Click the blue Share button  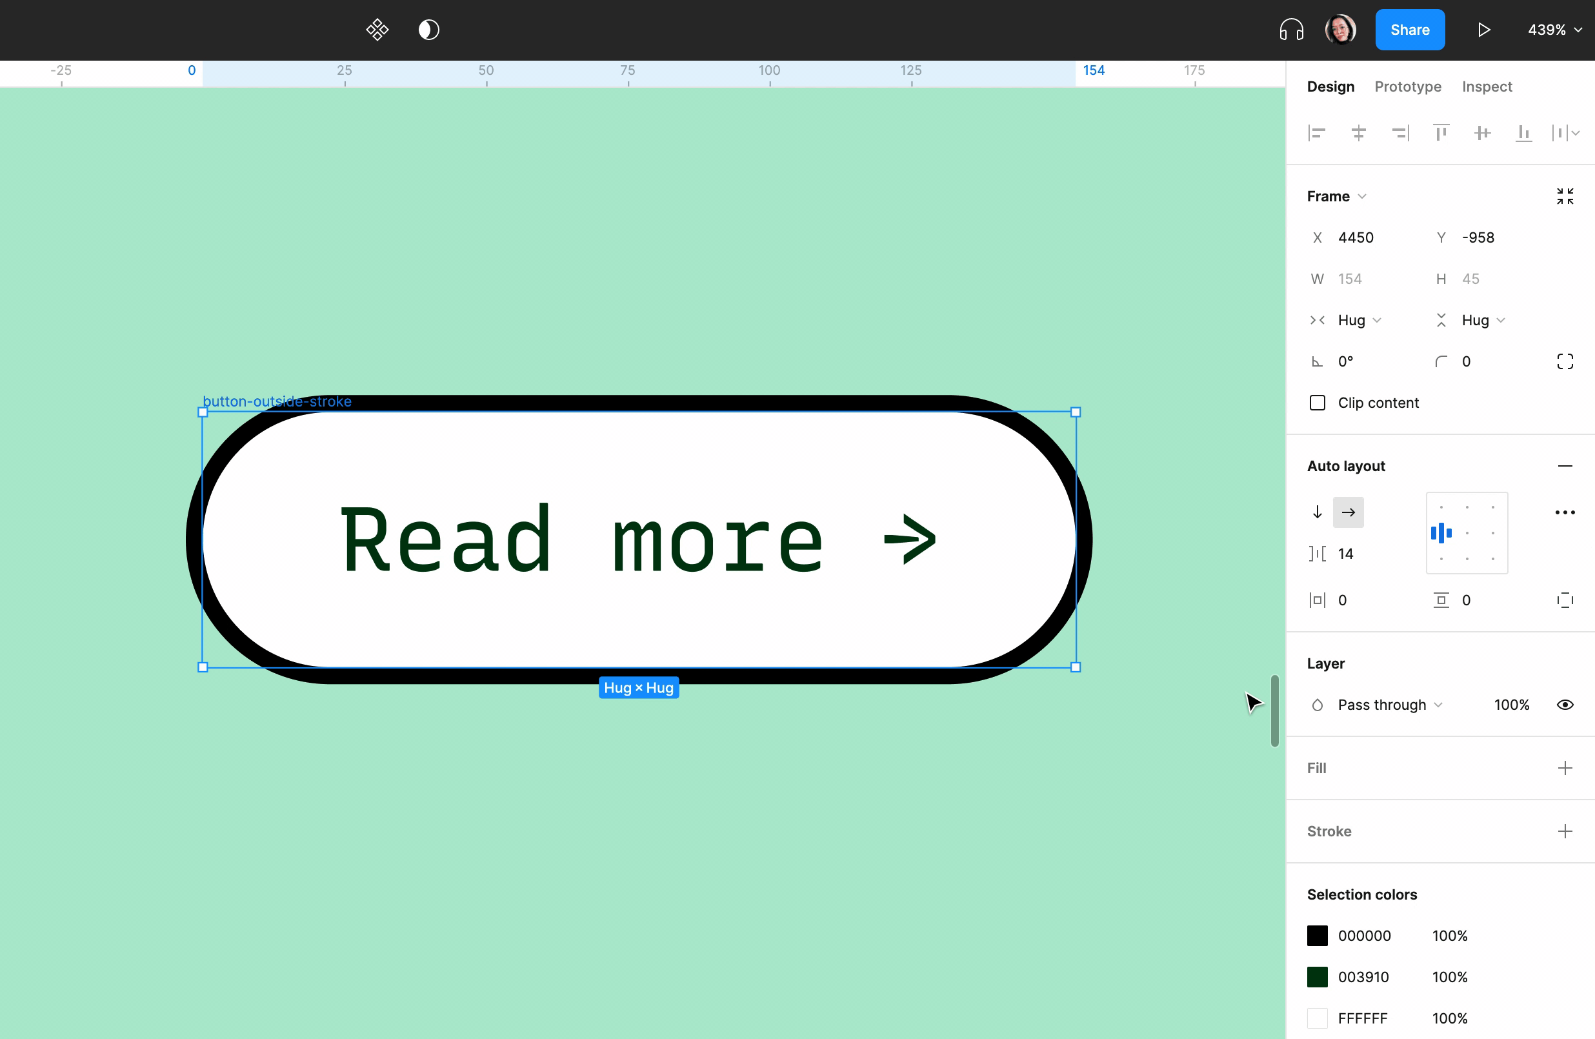click(x=1410, y=30)
